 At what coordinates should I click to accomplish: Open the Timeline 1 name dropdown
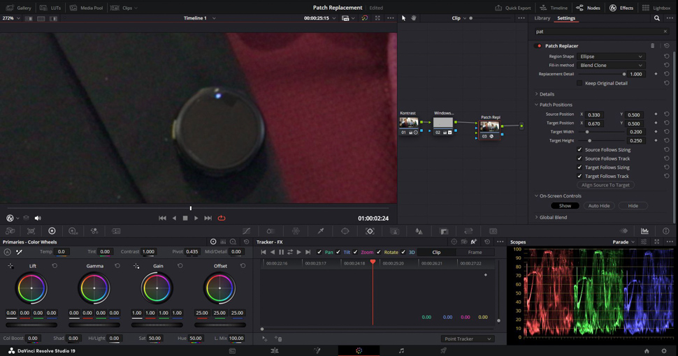(x=199, y=18)
